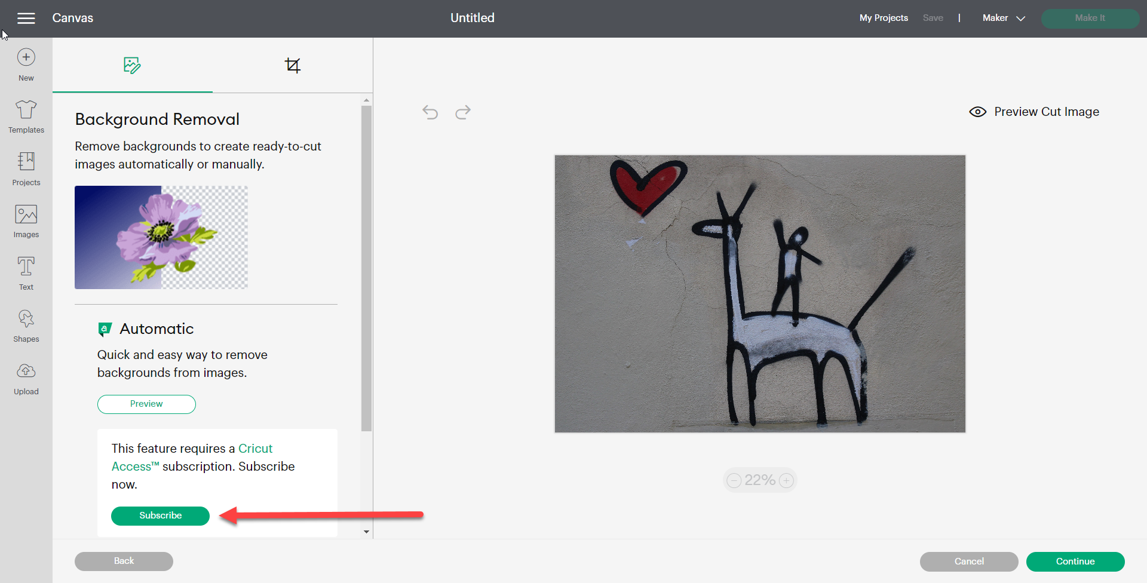This screenshot has width=1147, height=583.
Task: Click the flower background removal example image
Action: 161,237
